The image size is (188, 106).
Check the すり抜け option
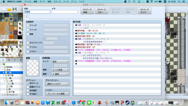coord(28,94)
